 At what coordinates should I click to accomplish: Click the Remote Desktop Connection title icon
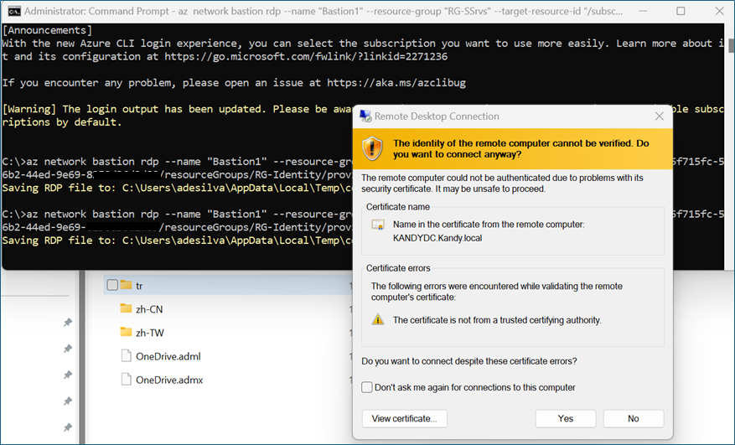pos(365,116)
